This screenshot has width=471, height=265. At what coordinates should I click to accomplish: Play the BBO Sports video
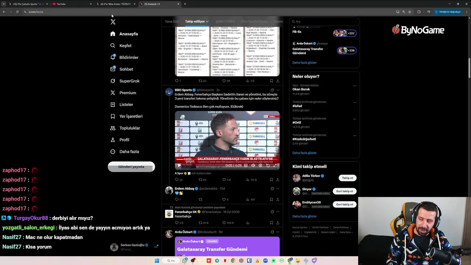(x=179, y=166)
